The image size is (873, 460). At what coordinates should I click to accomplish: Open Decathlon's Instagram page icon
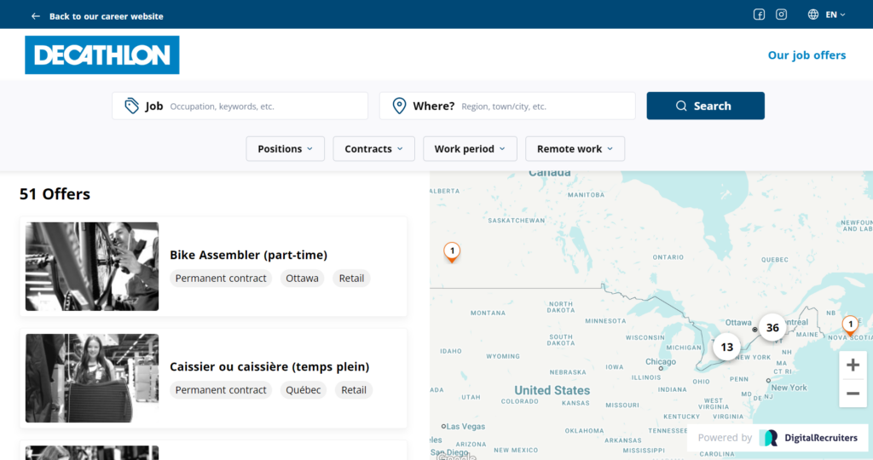(x=781, y=14)
